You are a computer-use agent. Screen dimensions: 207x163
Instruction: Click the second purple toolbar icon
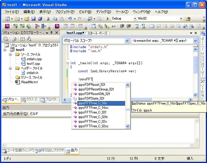[57, 26]
